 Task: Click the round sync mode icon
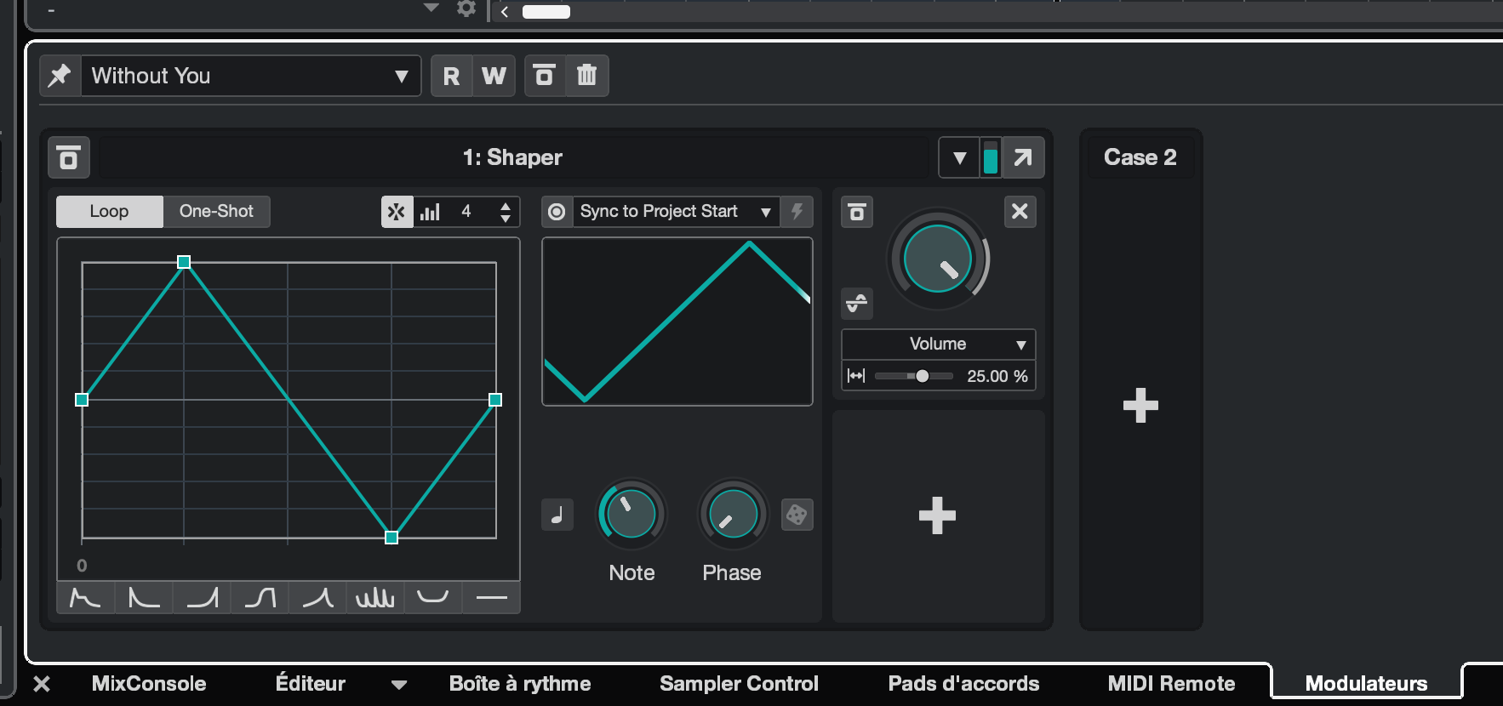(x=557, y=212)
